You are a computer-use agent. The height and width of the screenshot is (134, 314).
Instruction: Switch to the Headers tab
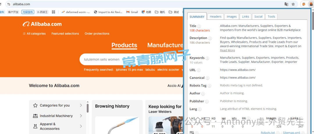[215, 16]
